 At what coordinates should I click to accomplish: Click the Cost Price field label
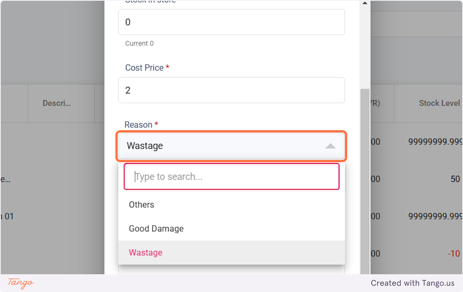pyautogui.click(x=144, y=68)
